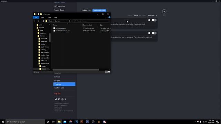Enable the adjustable blur and brightness theme

(154, 33)
